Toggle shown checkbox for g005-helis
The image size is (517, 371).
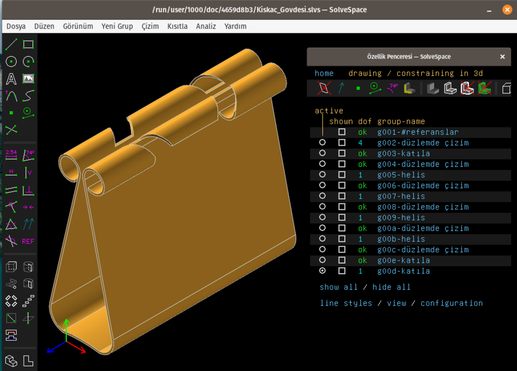click(x=341, y=174)
